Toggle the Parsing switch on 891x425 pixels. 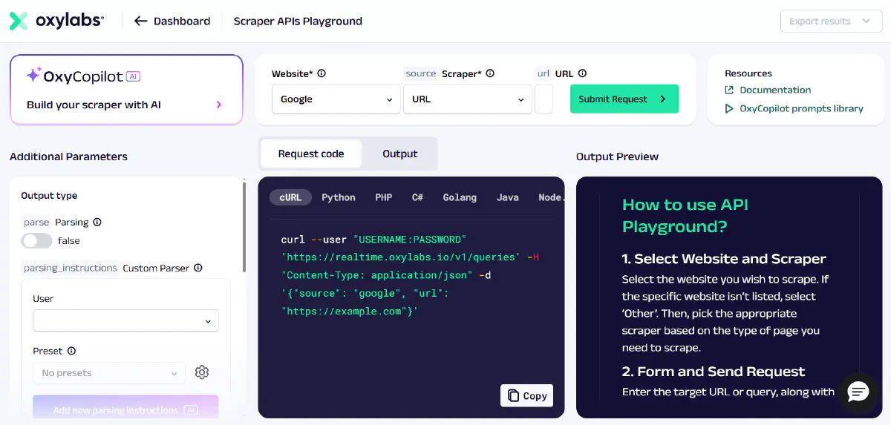[37, 240]
